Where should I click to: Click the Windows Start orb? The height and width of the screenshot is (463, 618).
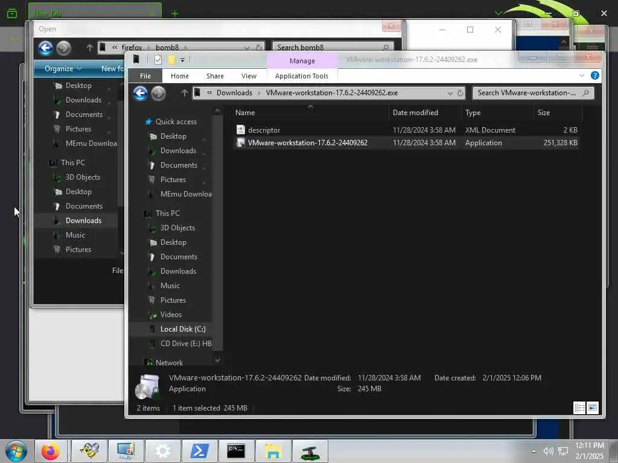click(16, 451)
